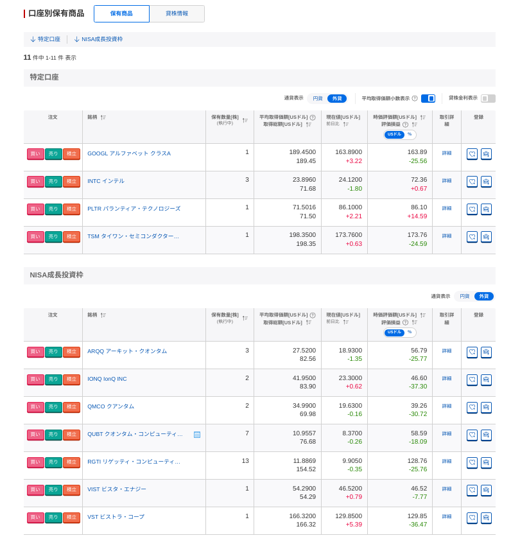Click 積立 button for QMCO
520x540 pixels.
click(72, 407)
